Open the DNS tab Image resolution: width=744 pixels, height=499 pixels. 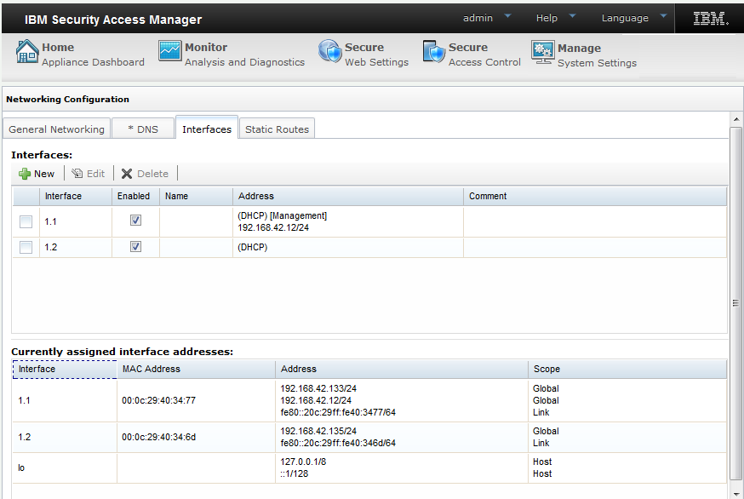click(x=143, y=128)
